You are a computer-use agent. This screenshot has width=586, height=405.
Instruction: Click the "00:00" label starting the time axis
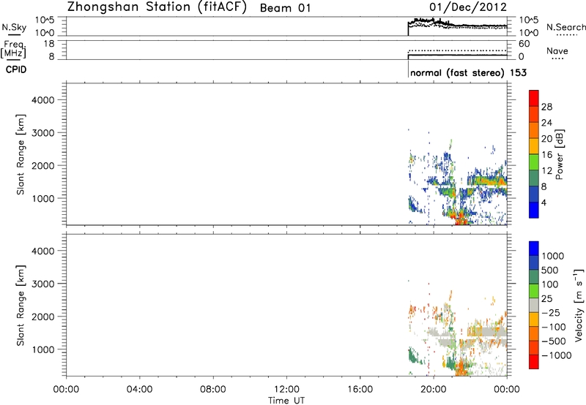tap(66, 390)
